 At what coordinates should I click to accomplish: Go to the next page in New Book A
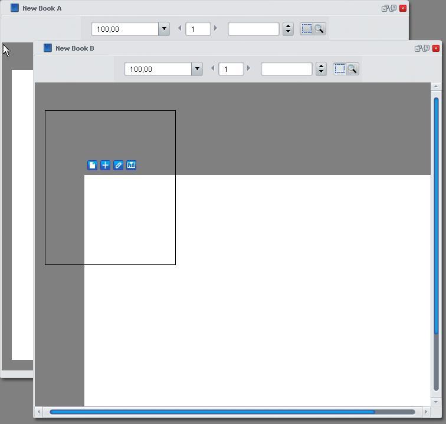(x=215, y=28)
